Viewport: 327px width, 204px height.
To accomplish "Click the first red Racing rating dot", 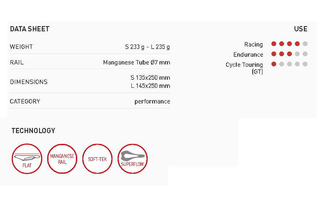I will [x=274, y=44].
